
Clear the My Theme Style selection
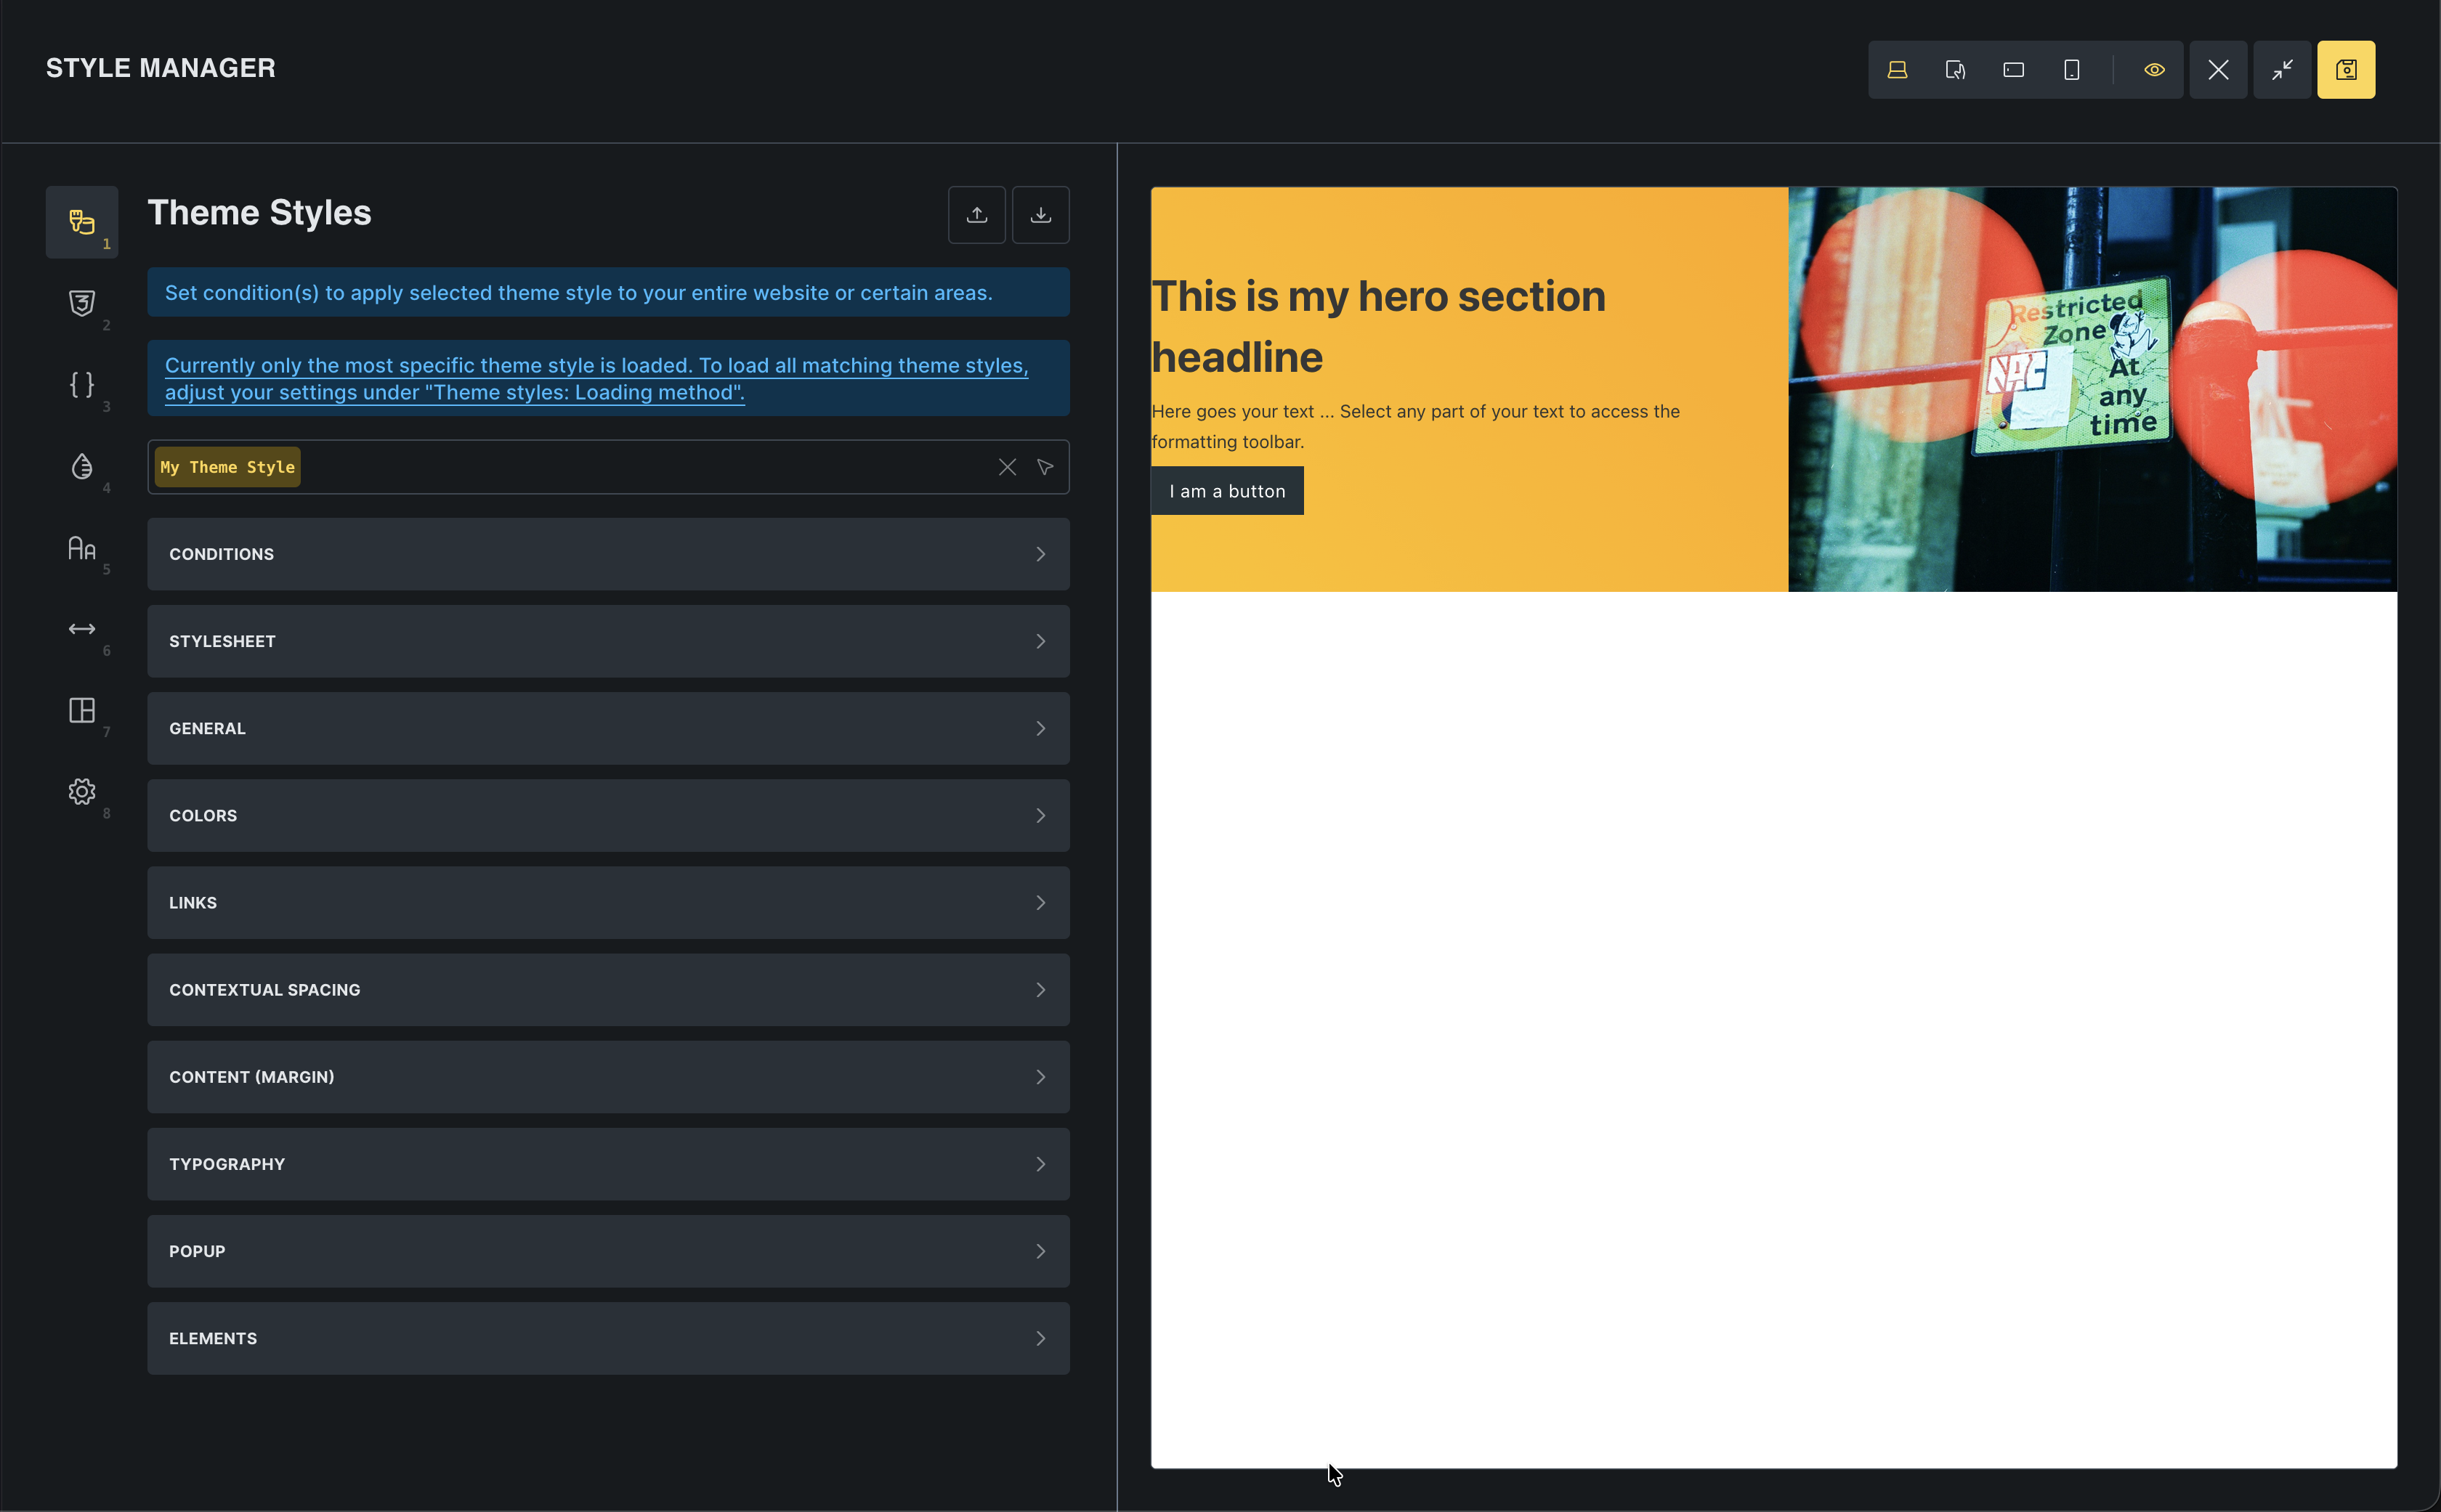pos(1006,467)
